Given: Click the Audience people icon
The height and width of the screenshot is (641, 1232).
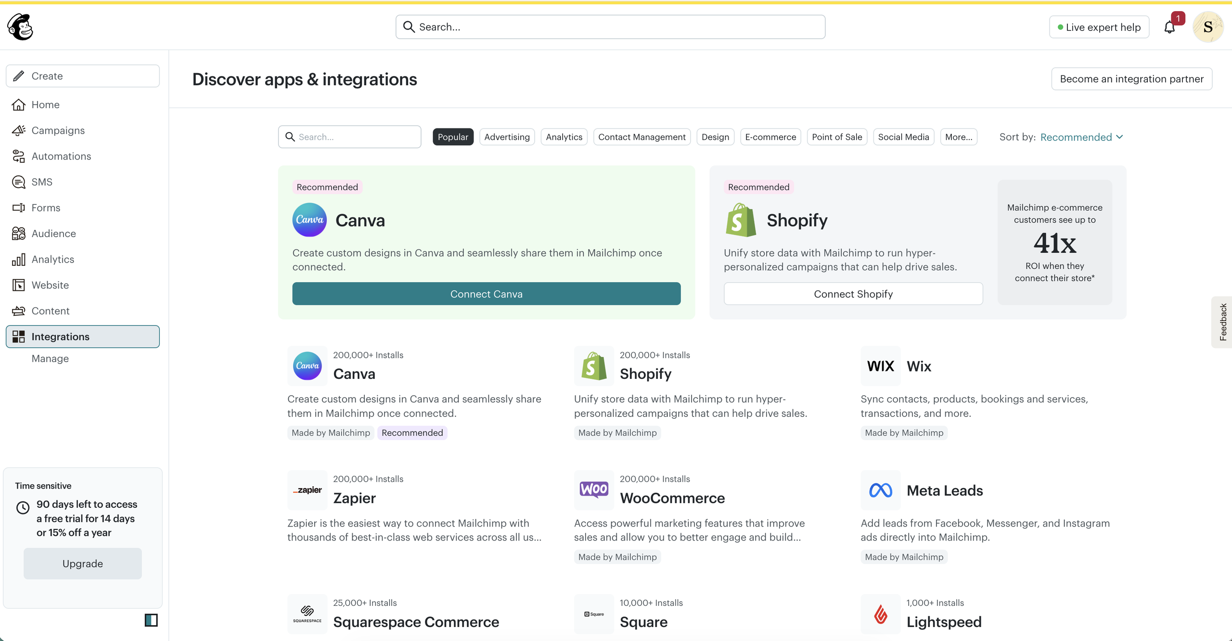Looking at the screenshot, I should [19, 234].
